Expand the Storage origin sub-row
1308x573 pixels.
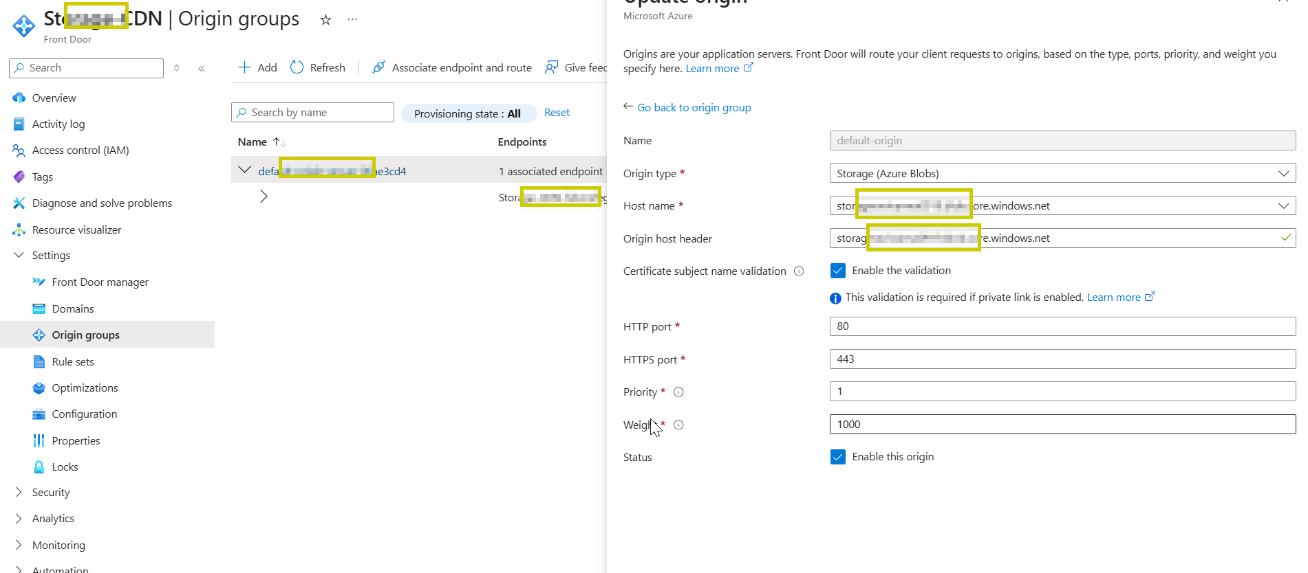click(264, 196)
